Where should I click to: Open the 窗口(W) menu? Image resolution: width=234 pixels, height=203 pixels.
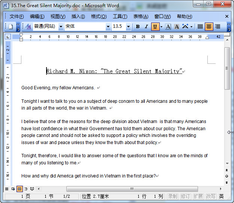pyautogui.click(x=162, y=16)
